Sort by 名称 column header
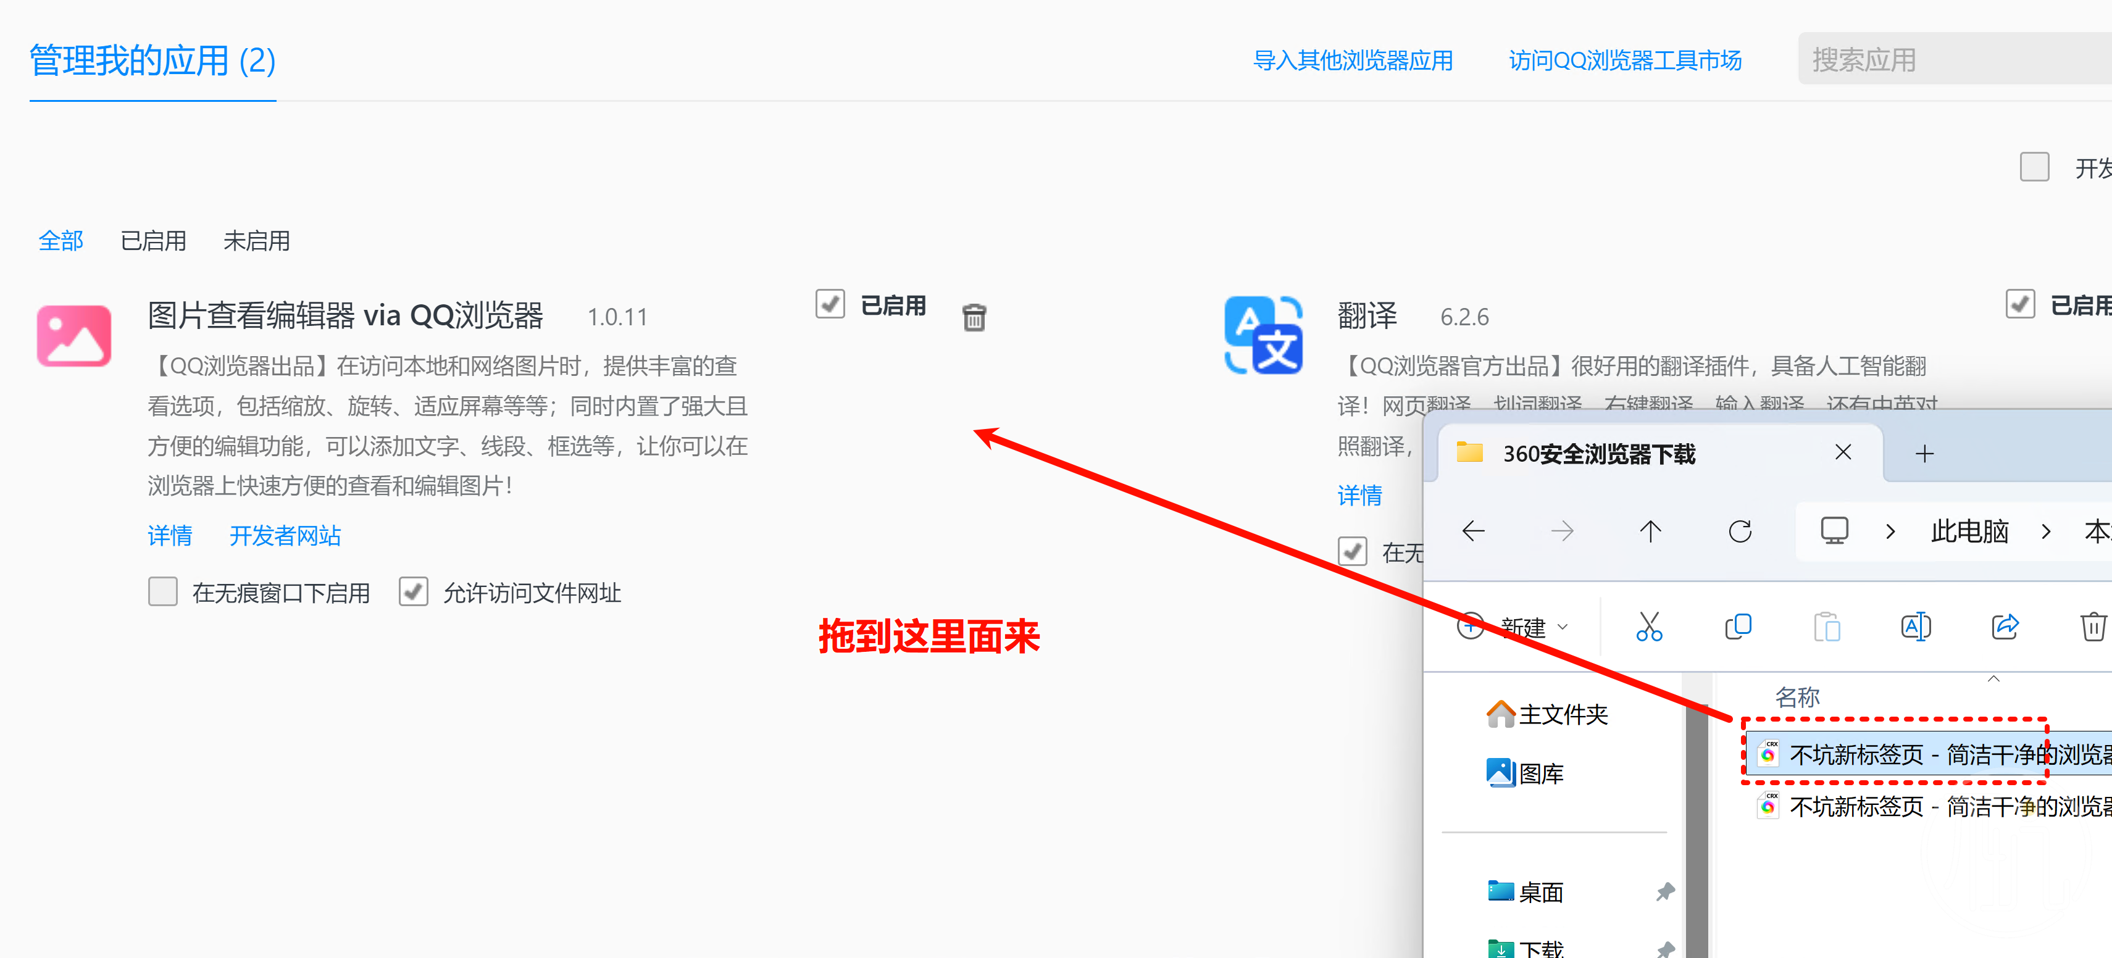The height and width of the screenshot is (958, 2112). [1797, 698]
